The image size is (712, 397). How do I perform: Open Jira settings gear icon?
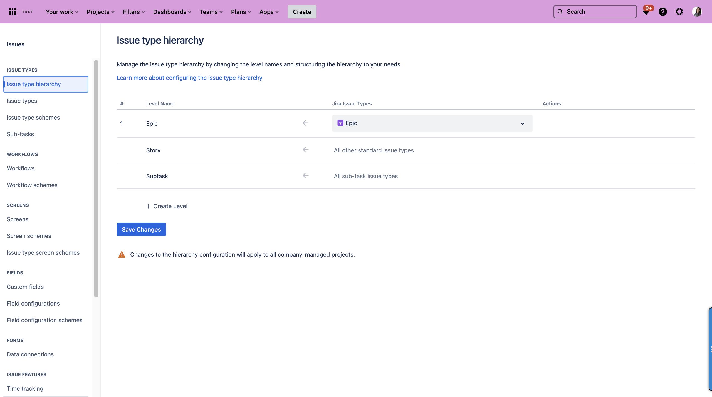679,11
